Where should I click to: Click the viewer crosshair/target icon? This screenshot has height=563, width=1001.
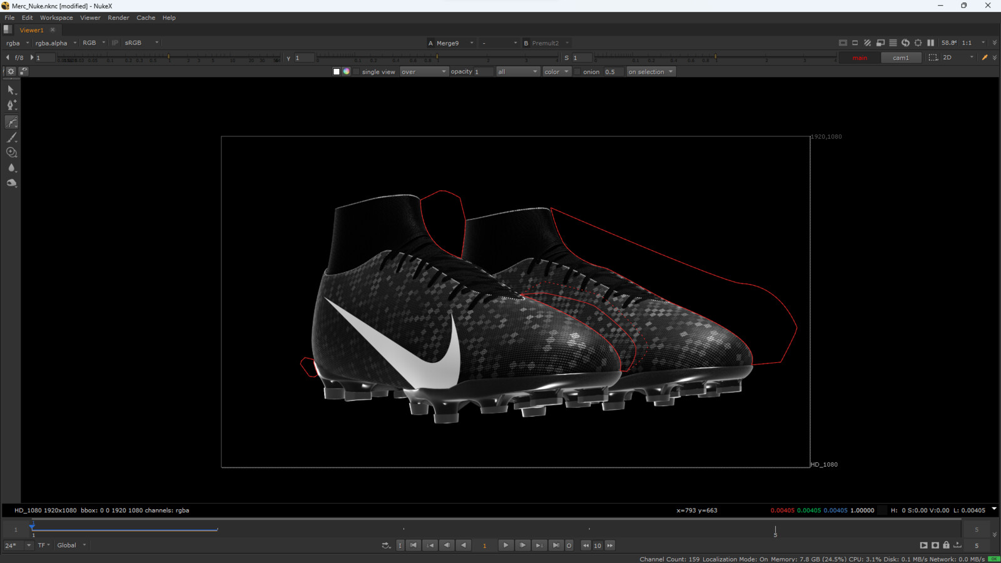point(918,43)
